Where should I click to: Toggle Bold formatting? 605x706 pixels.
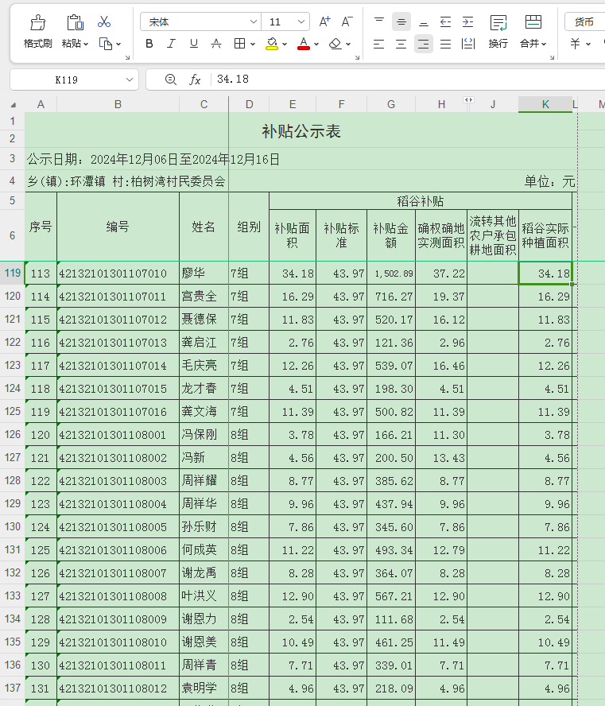[149, 44]
